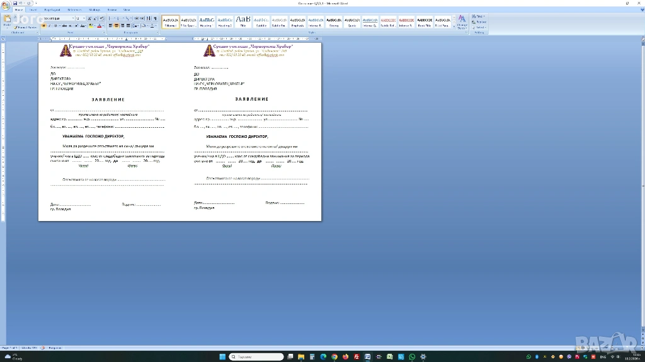Click the Office button
The image size is (645, 362).
(6, 5)
